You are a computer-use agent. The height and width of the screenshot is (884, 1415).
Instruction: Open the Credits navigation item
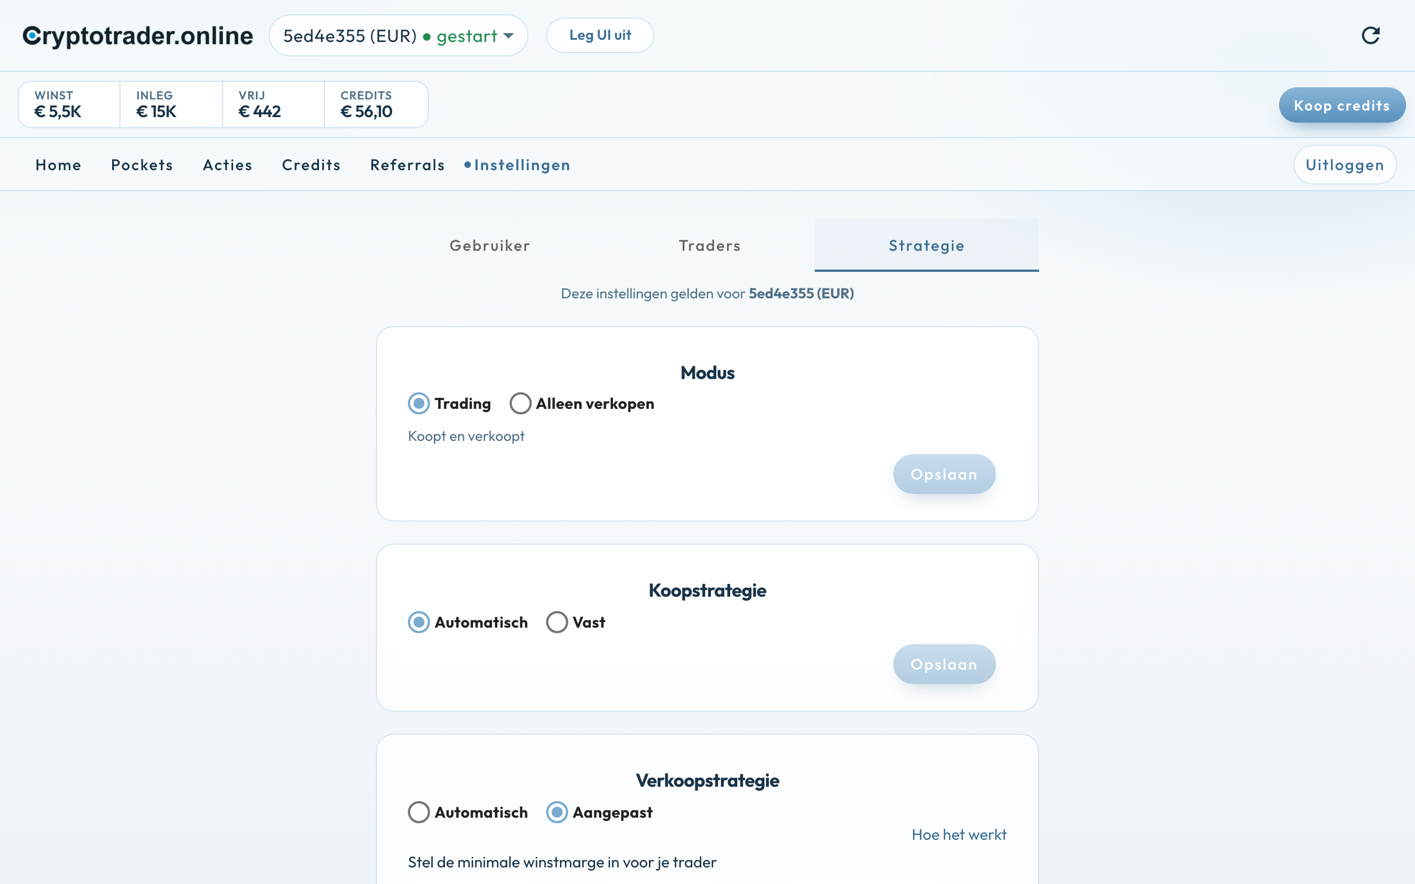tap(311, 165)
